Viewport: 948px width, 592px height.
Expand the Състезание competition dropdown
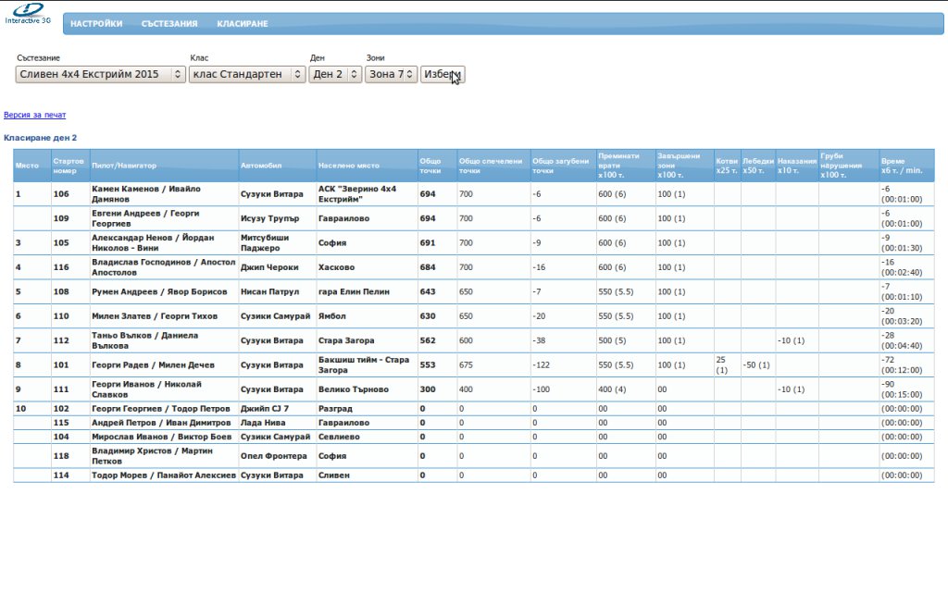pos(100,74)
